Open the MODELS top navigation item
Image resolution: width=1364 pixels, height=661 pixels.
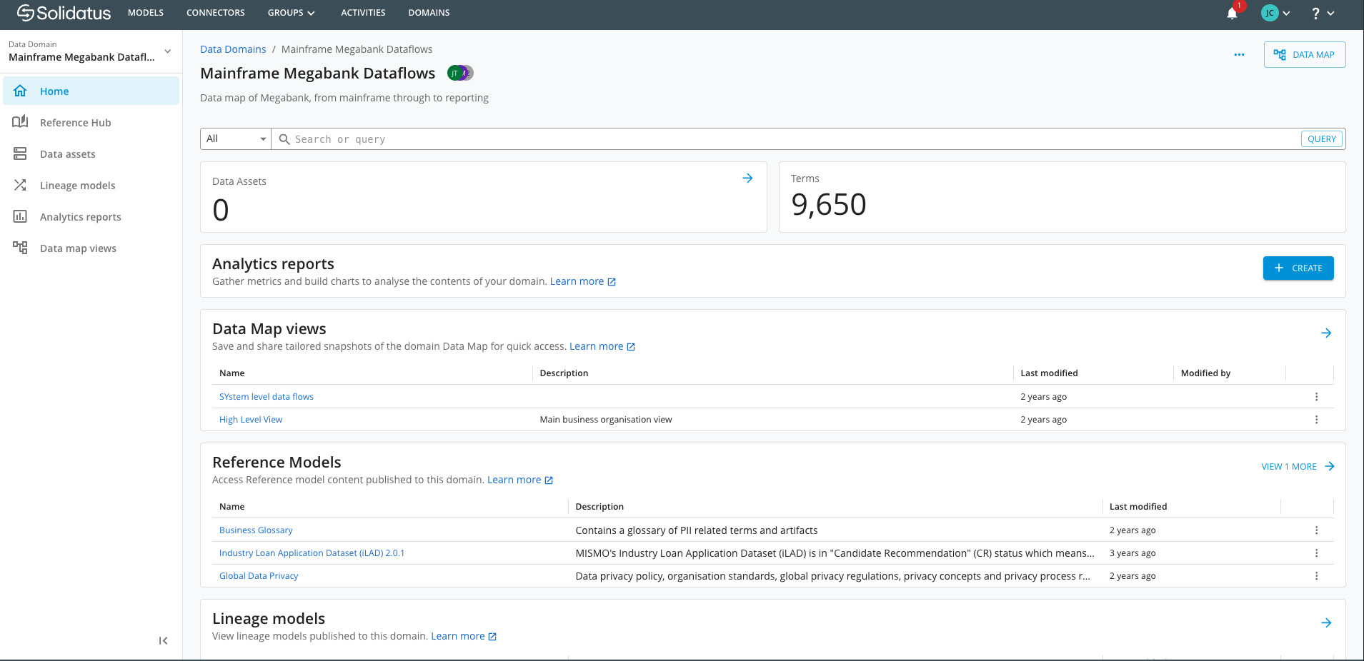pos(146,13)
